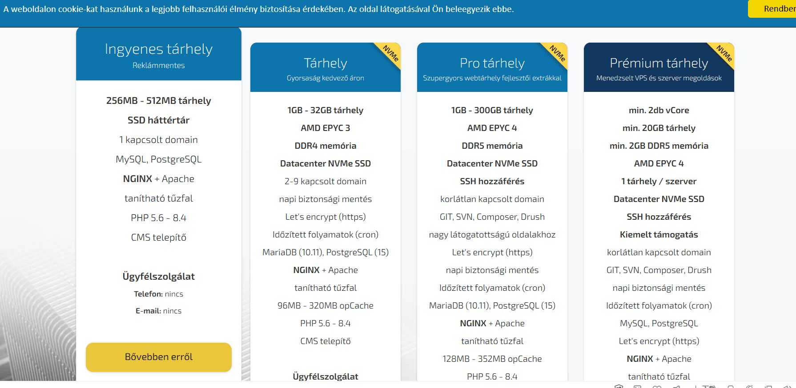The height and width of the screenshot is (388, 796).
Task: Click '1GB - 300GB tárhely' feature line
Action: click(492, 110)
